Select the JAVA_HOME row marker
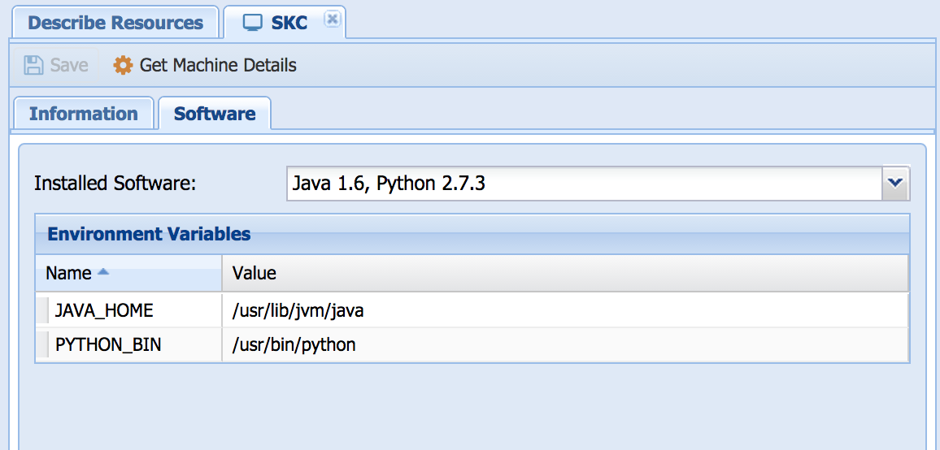 pos(42,310)
